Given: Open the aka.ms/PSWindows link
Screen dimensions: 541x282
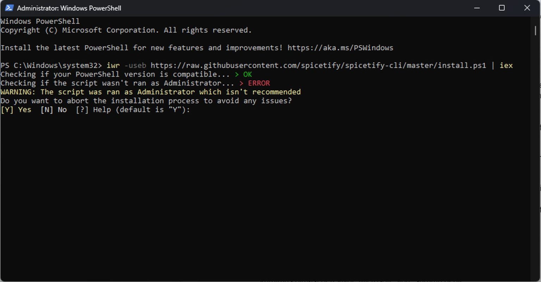Looking at the screenshot, I should click(340, 48).
